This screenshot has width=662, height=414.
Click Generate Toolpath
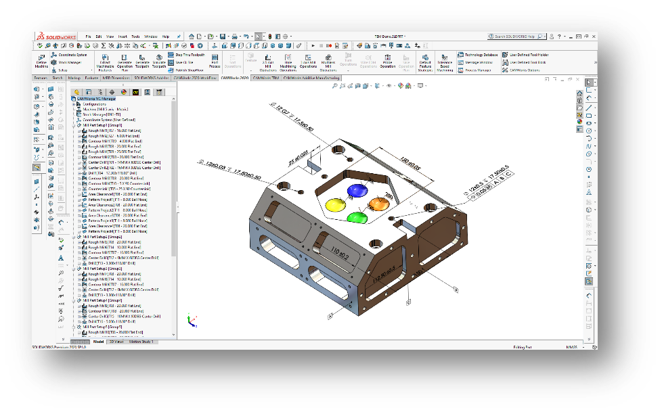click(142, 62)
